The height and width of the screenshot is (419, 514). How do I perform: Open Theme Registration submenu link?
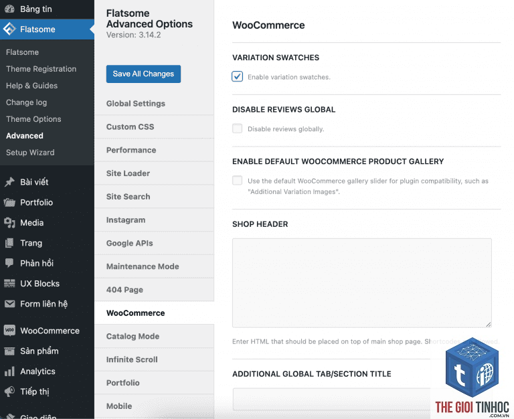point(41,69)
